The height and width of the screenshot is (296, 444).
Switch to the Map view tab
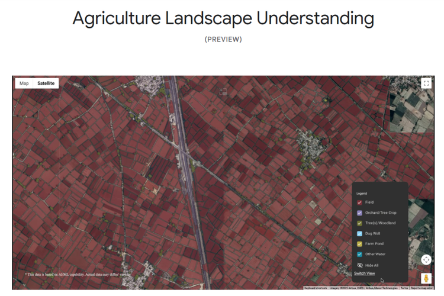pyautogui.click(x=24, y=83)
